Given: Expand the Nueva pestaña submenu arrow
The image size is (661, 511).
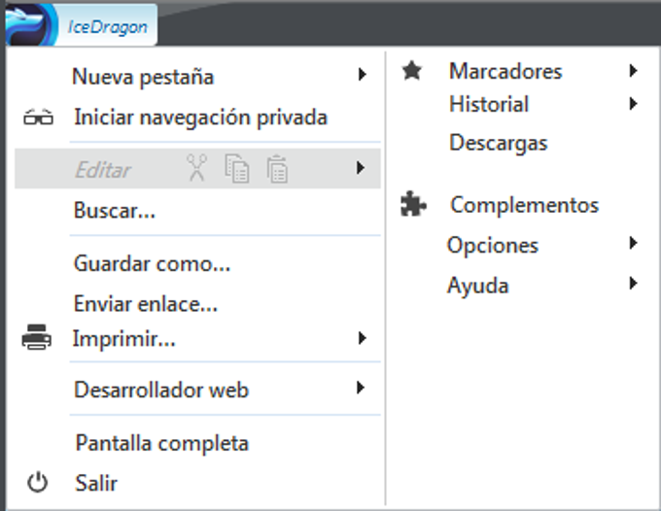Looking at the screenshot, I should coord(362,75).
